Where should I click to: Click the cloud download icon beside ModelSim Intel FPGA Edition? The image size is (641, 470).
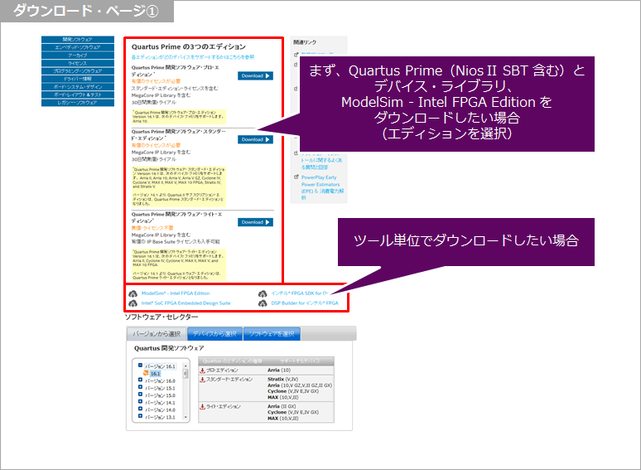133,293
